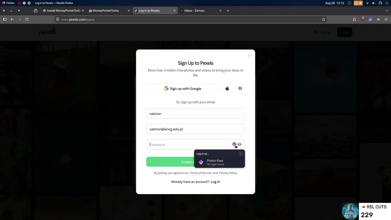
Task: Click the Pexels logo on the page
Action: (47, 32)
